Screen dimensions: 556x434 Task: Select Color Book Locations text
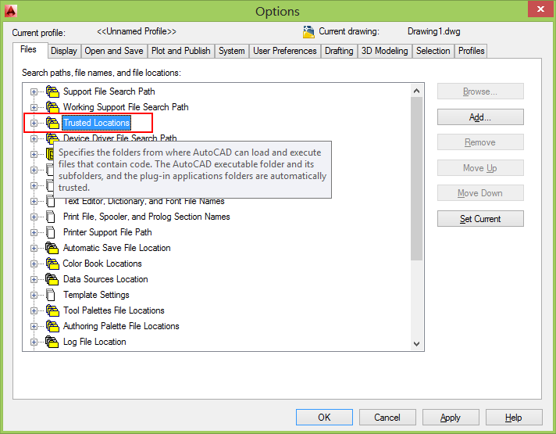[102, 264]
